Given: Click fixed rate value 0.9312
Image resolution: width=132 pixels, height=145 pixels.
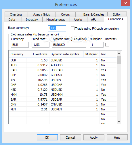Looking at the screenshot, I should click(x=42, y=65).
